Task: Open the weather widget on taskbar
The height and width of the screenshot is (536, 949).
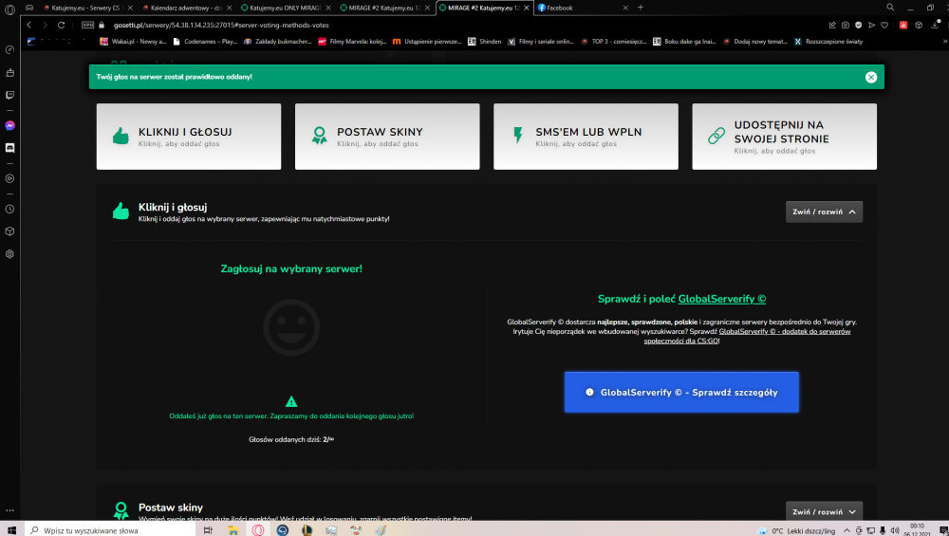Action: (x=798, y=530)
